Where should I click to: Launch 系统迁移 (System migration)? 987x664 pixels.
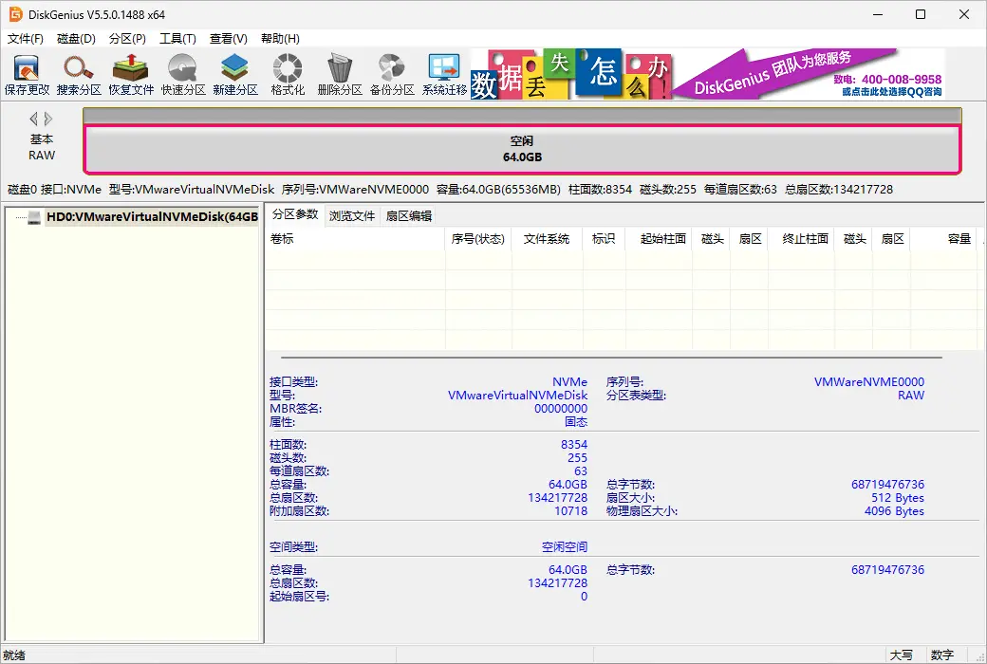(x=444, y=74)
